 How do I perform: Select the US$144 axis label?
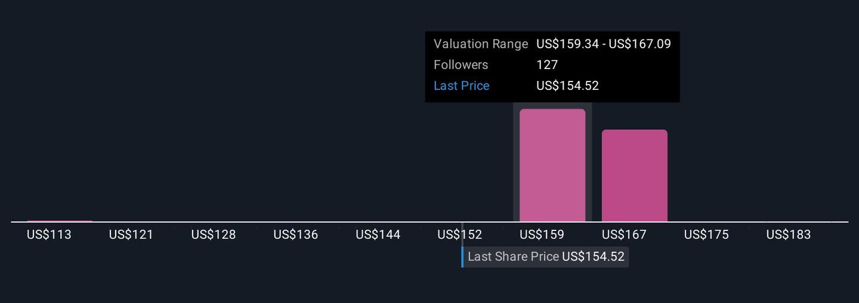pyautogui.click(x=378, y=235)
